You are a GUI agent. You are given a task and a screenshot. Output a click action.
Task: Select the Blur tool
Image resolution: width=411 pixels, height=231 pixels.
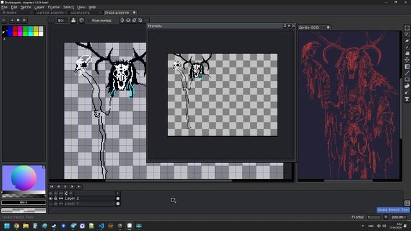407,92
